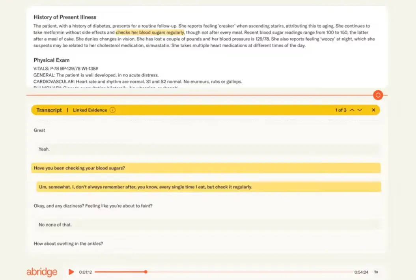Click the elapsed time 0:01:12

tap(86, 272)
